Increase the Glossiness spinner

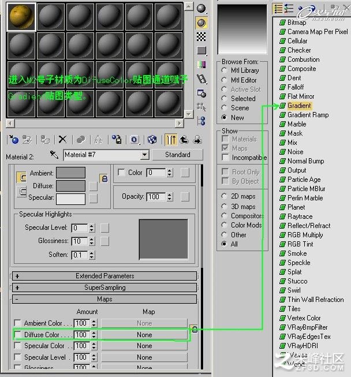(91, 239)
